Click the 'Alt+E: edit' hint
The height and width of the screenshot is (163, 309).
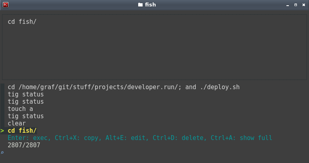coord(125,138)
